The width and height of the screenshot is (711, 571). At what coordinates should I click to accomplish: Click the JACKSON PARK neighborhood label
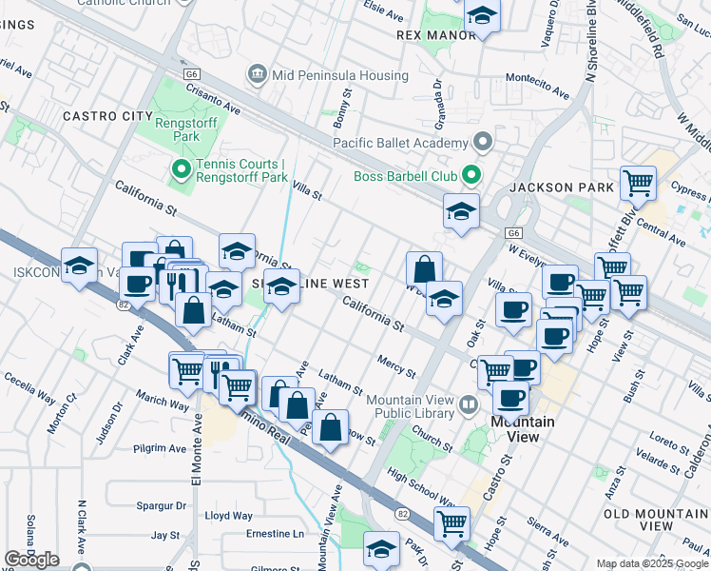pyautogui.click(x=562, y=187)
